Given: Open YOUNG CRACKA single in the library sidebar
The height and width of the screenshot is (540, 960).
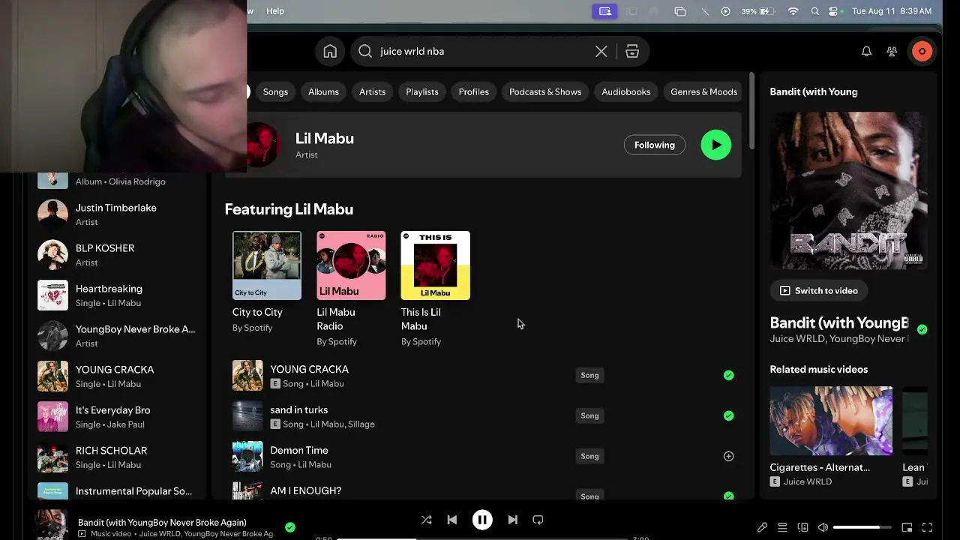Looking at the screenshot, I should pos(116,376).
